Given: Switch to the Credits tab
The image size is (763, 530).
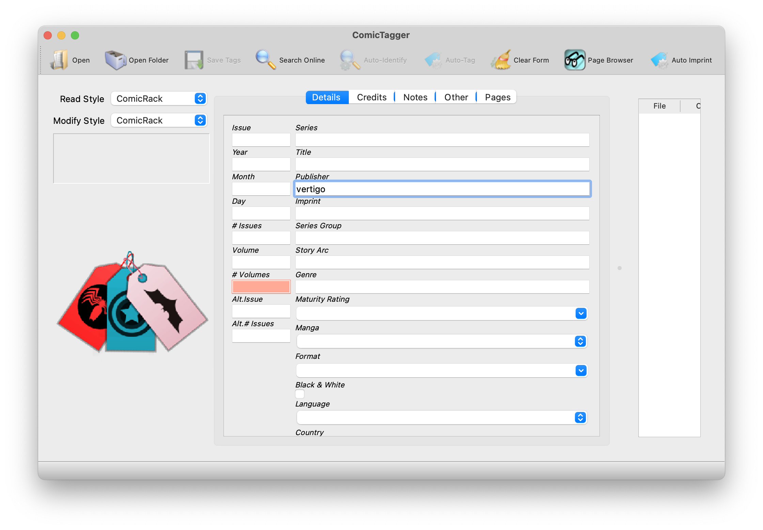Looking at the screenshot, I should coord(371,97).
